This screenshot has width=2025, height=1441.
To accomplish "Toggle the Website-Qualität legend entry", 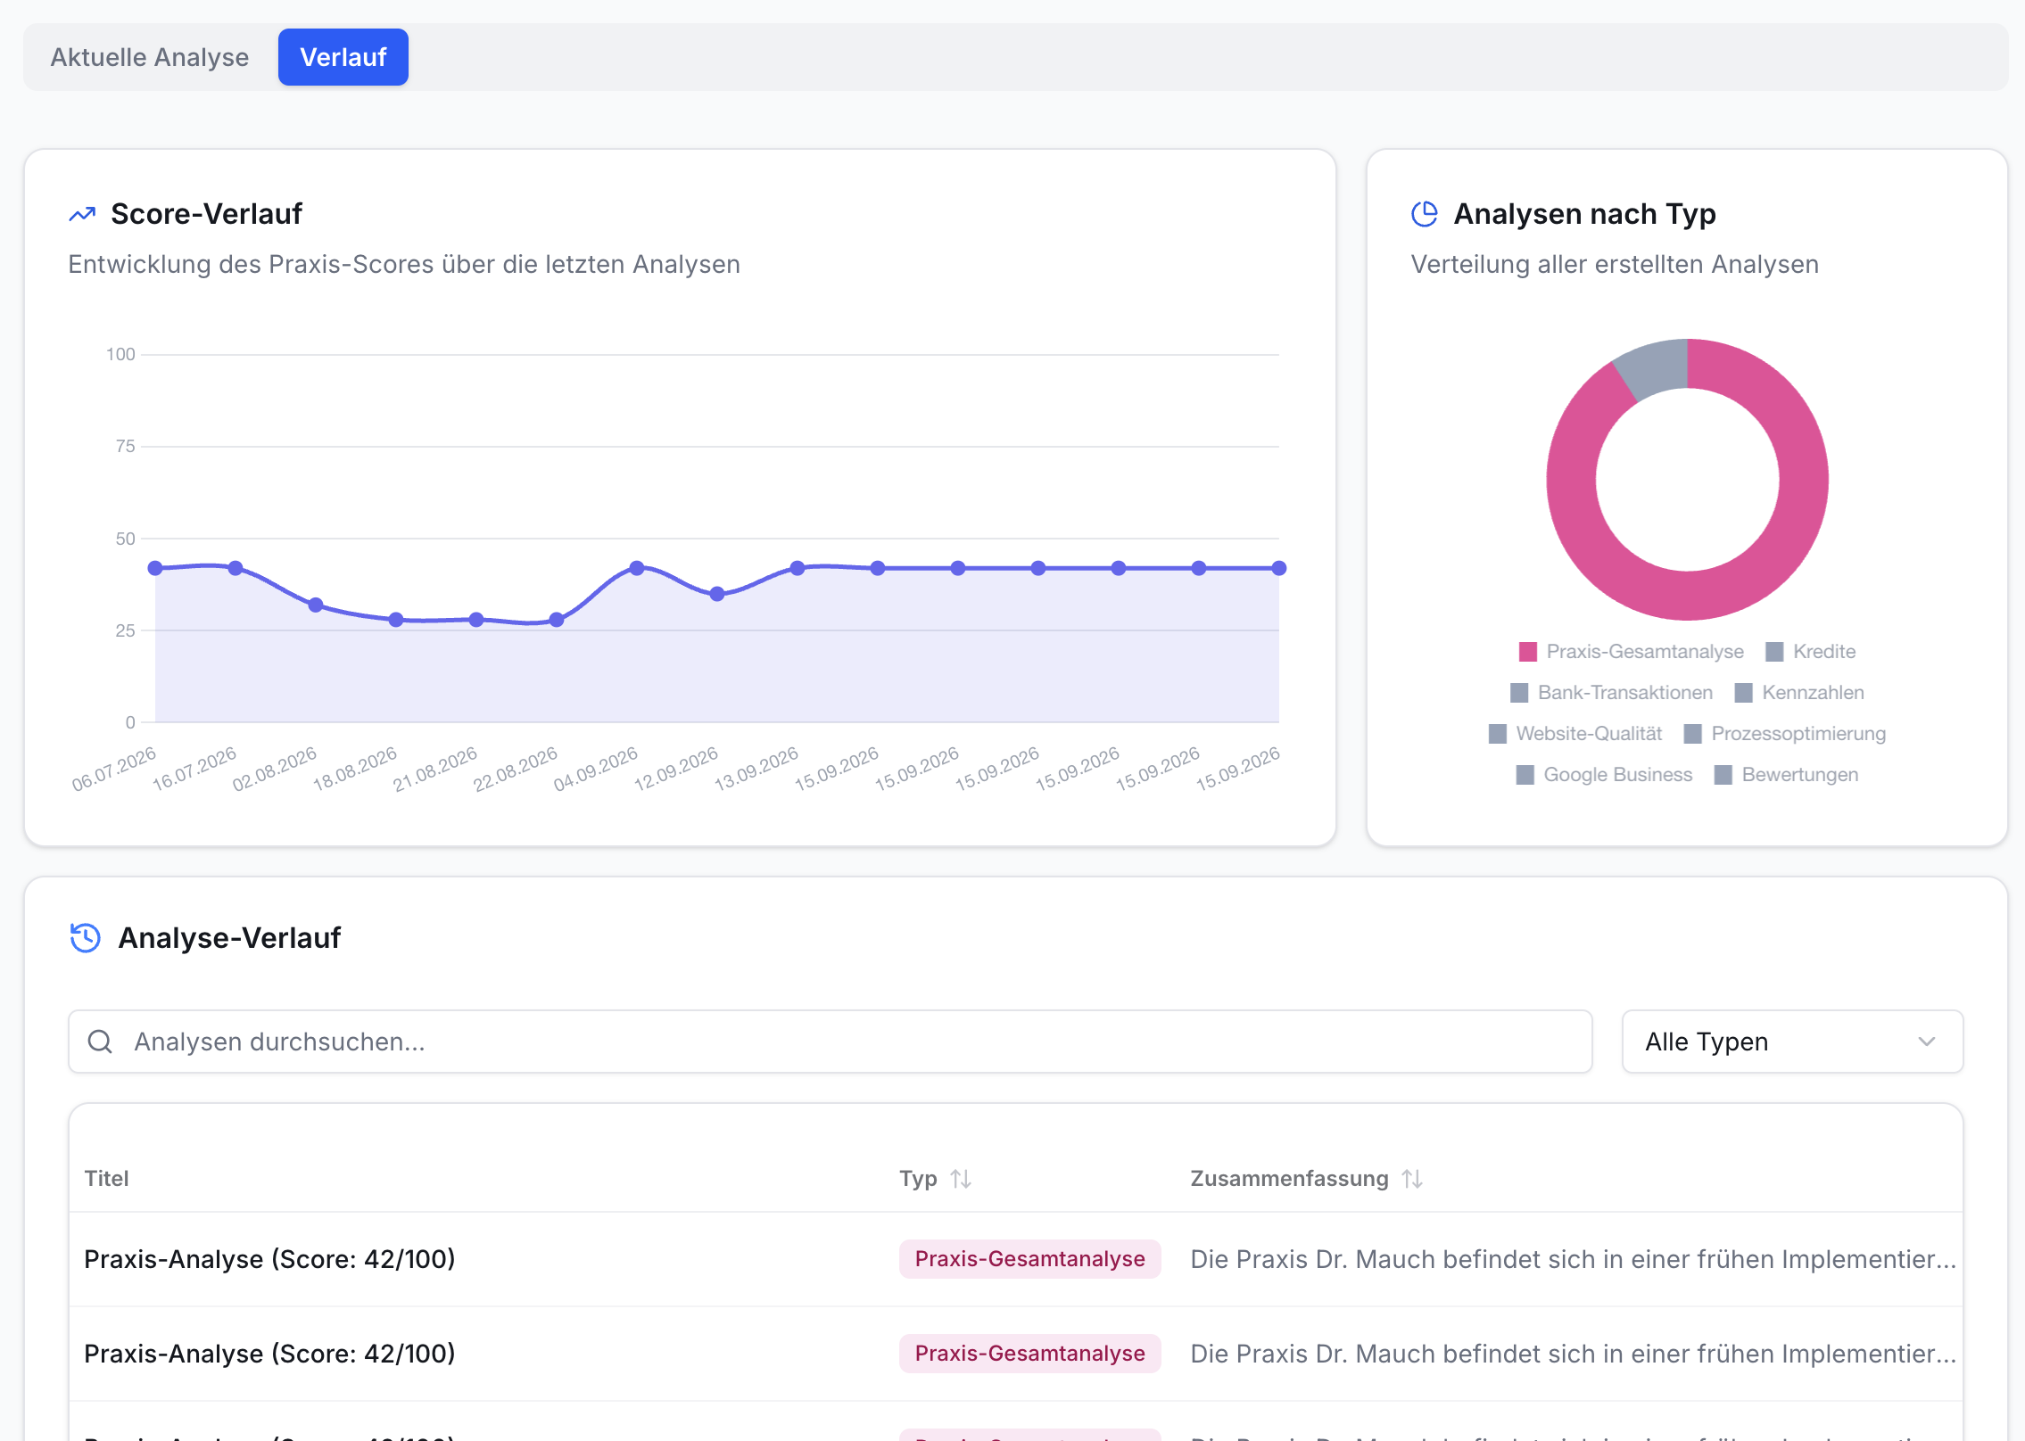I will [x=1575, y=734].
